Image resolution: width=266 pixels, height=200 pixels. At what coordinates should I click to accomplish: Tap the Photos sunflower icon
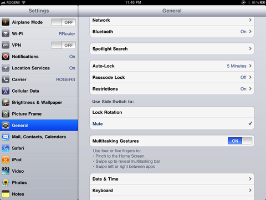tap(6, 183)
